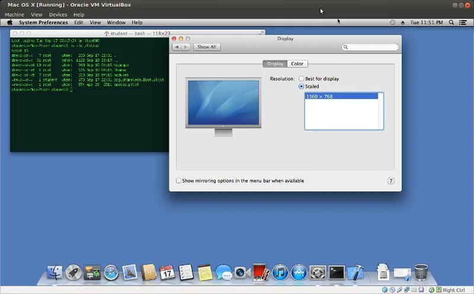Open Finder from the Dock
Screen dimensions: 474x294
pyautogui.click(x=55, y=273)
